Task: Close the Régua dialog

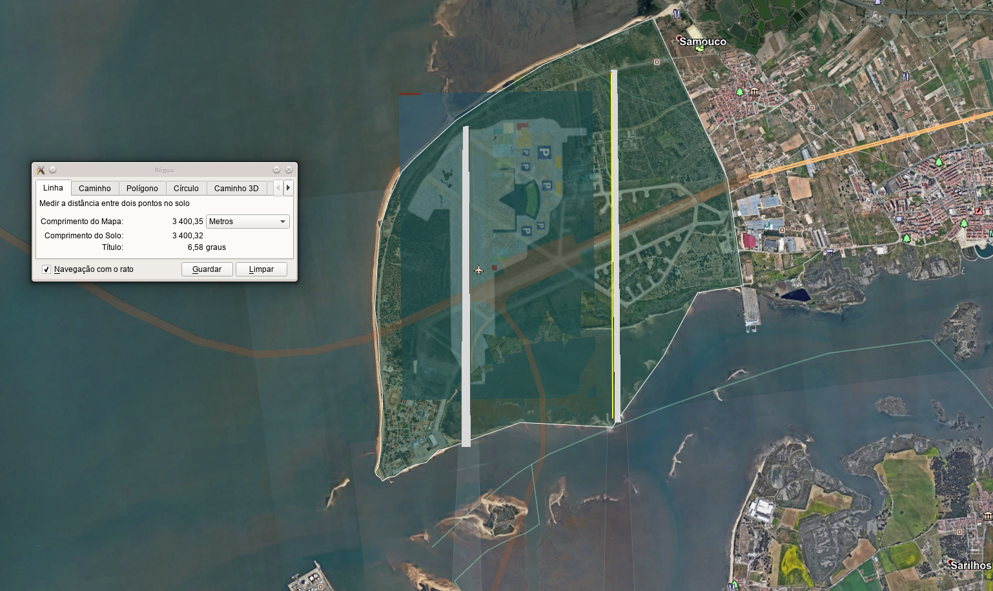Action: [289, 170]
